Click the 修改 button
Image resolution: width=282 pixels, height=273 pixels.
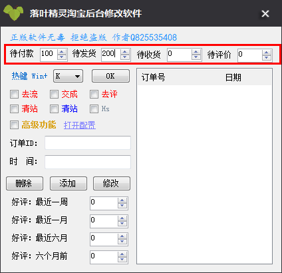(112, 183)
